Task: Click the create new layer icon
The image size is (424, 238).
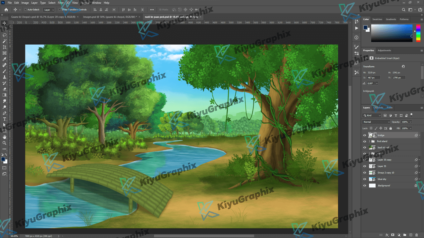Action: point(410,235)
